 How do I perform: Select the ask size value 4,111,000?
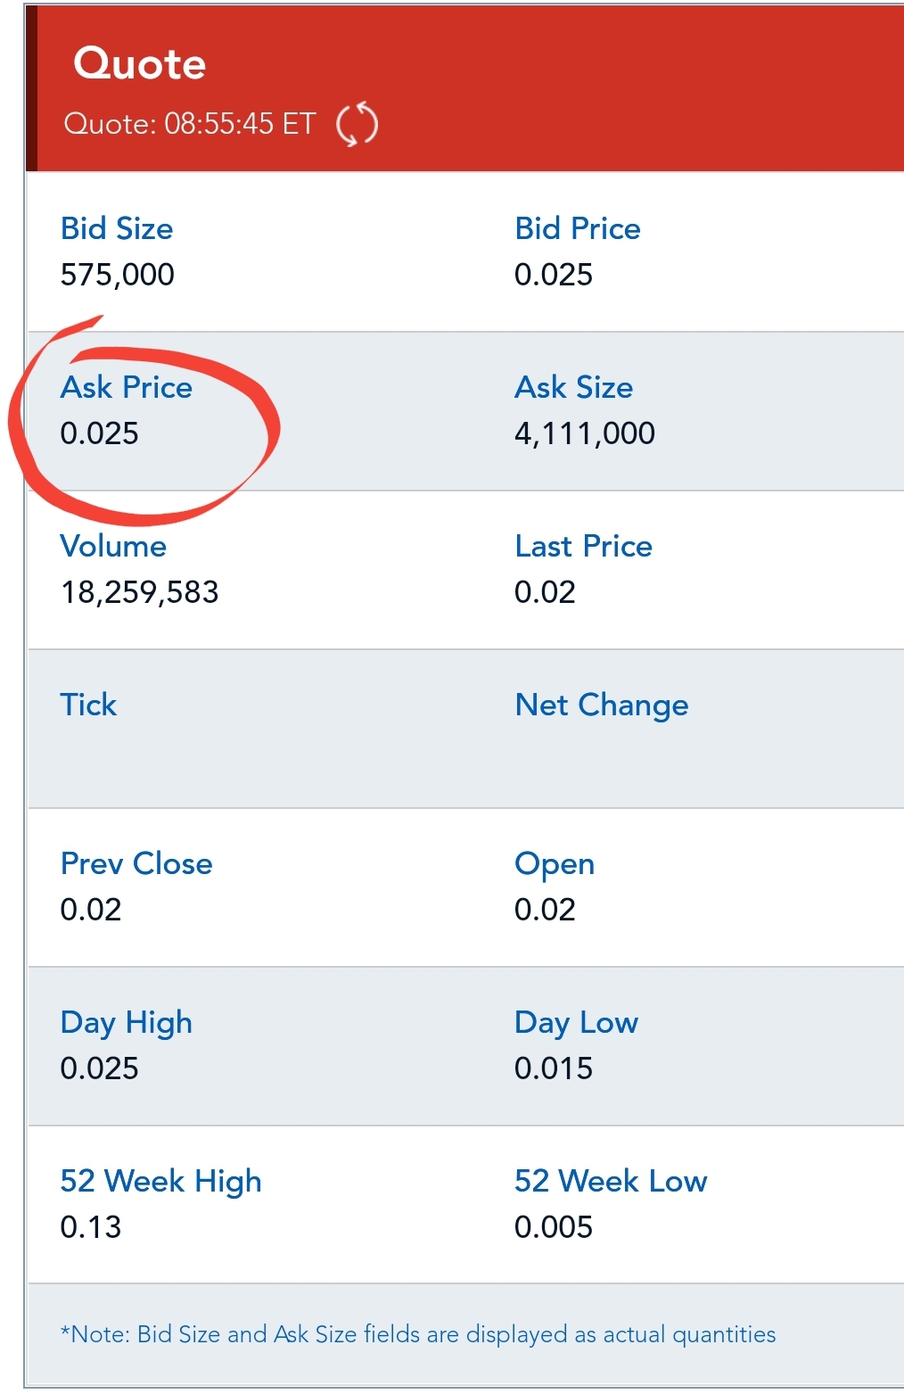point(585,434)
